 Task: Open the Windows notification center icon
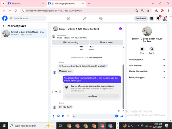click(167, 126)
